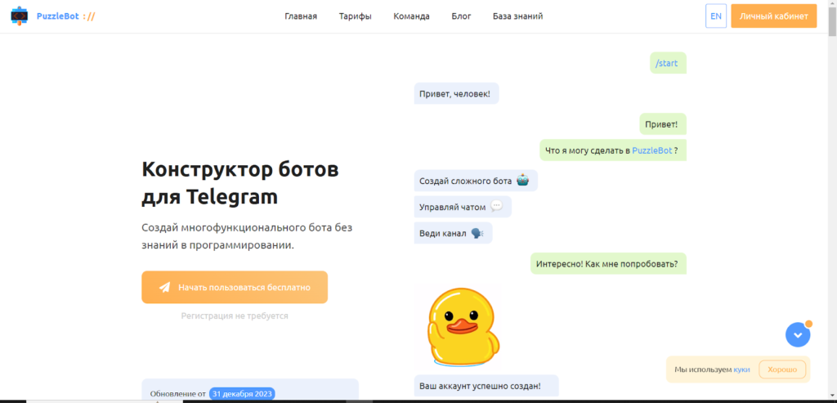Image resolution: width=837 pixels, height=403 pixels.
Task: Go to the Команда page
Action: 412,16
